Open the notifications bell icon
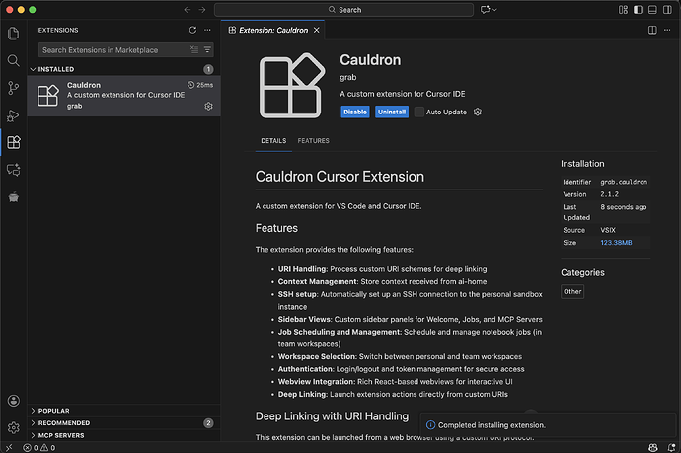 coord(671,447)
